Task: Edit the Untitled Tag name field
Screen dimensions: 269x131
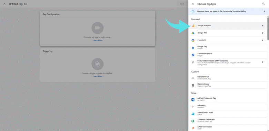Action: coord(16,4)
